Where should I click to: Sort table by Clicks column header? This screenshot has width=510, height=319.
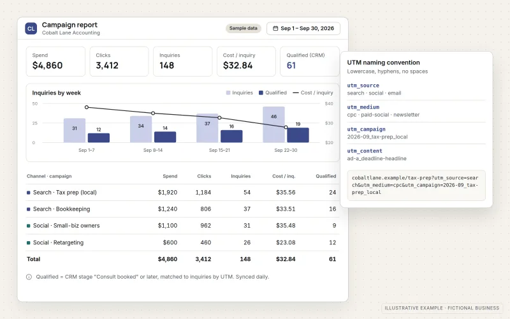(204, 176)
